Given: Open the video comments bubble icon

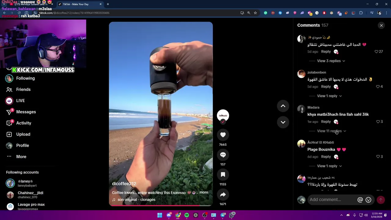Looking at the screenshot, I should pyautogui.click(x=223, y=155).
